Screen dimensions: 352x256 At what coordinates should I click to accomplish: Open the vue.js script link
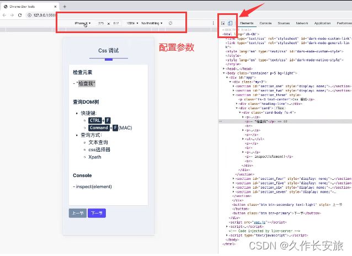(259, 222)
